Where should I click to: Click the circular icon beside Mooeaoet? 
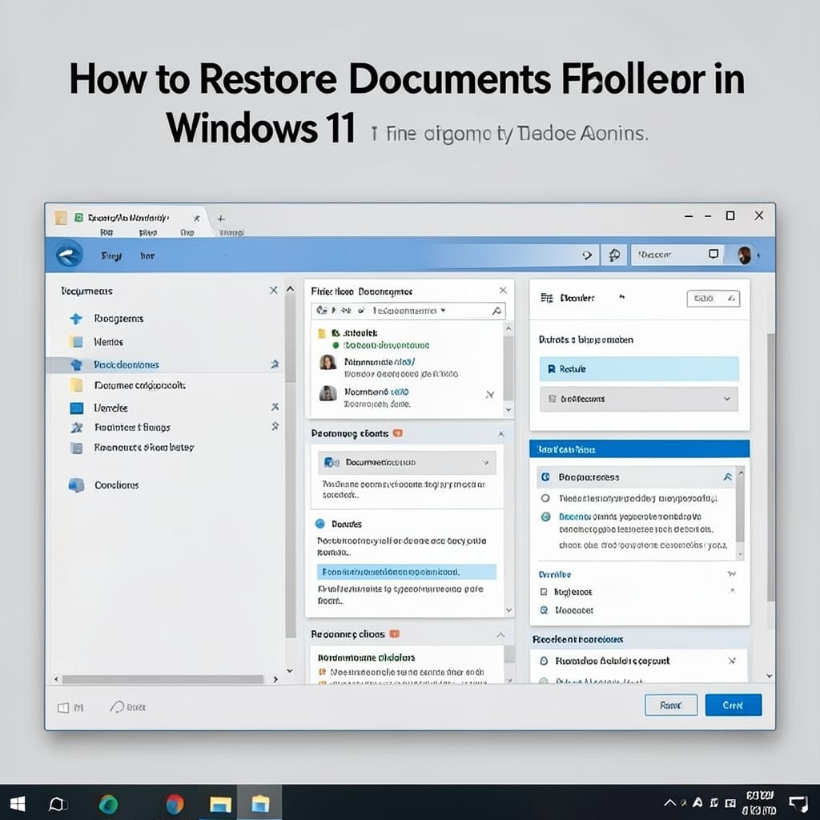(544, 609)
